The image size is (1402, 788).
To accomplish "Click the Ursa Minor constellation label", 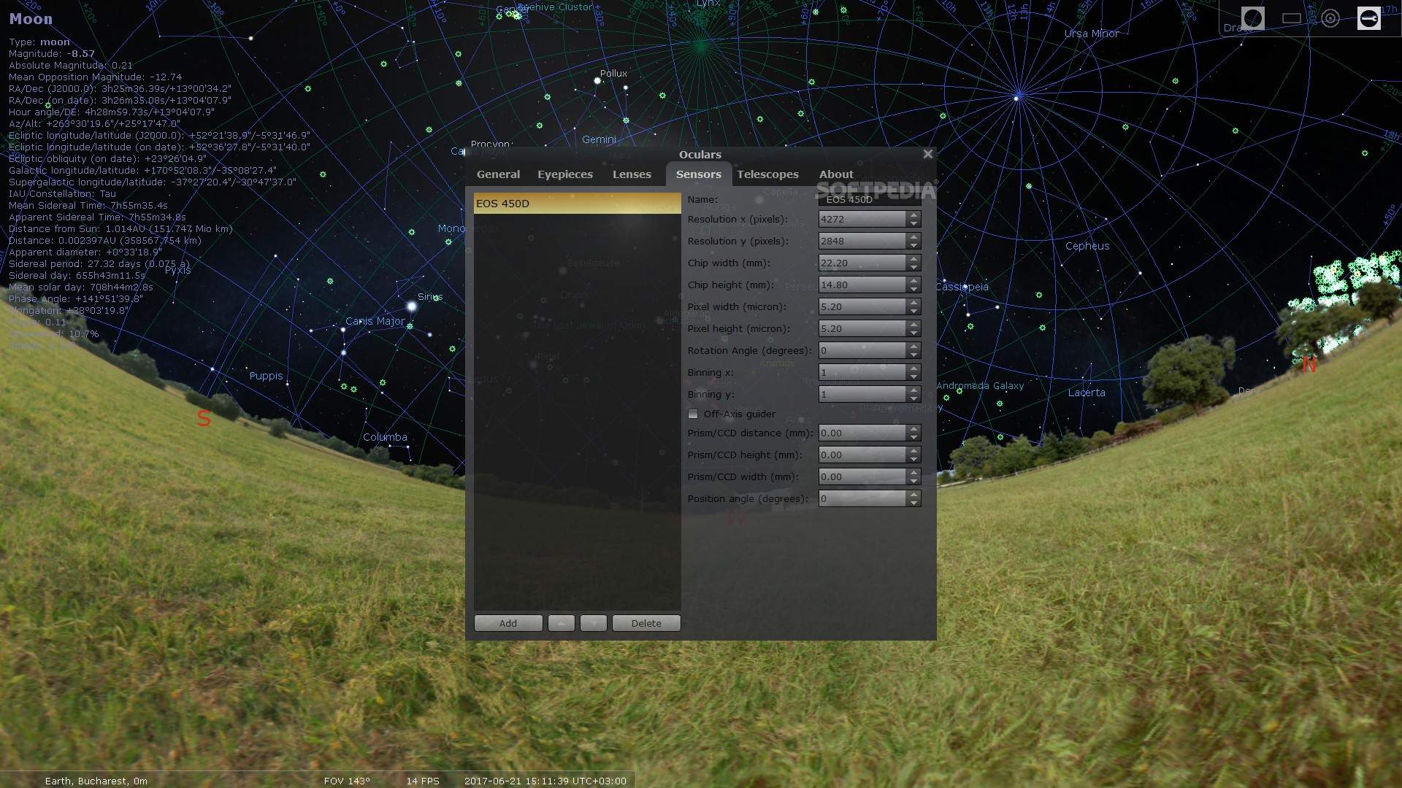I will [1092, 33].
